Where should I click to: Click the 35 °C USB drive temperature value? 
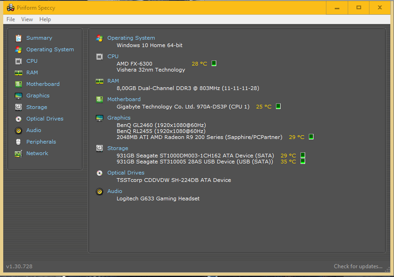[288, 162]
